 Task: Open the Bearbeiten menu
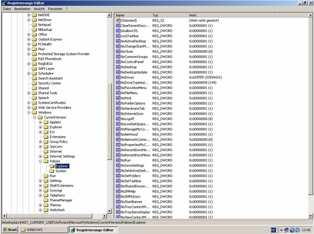[22, 9]
